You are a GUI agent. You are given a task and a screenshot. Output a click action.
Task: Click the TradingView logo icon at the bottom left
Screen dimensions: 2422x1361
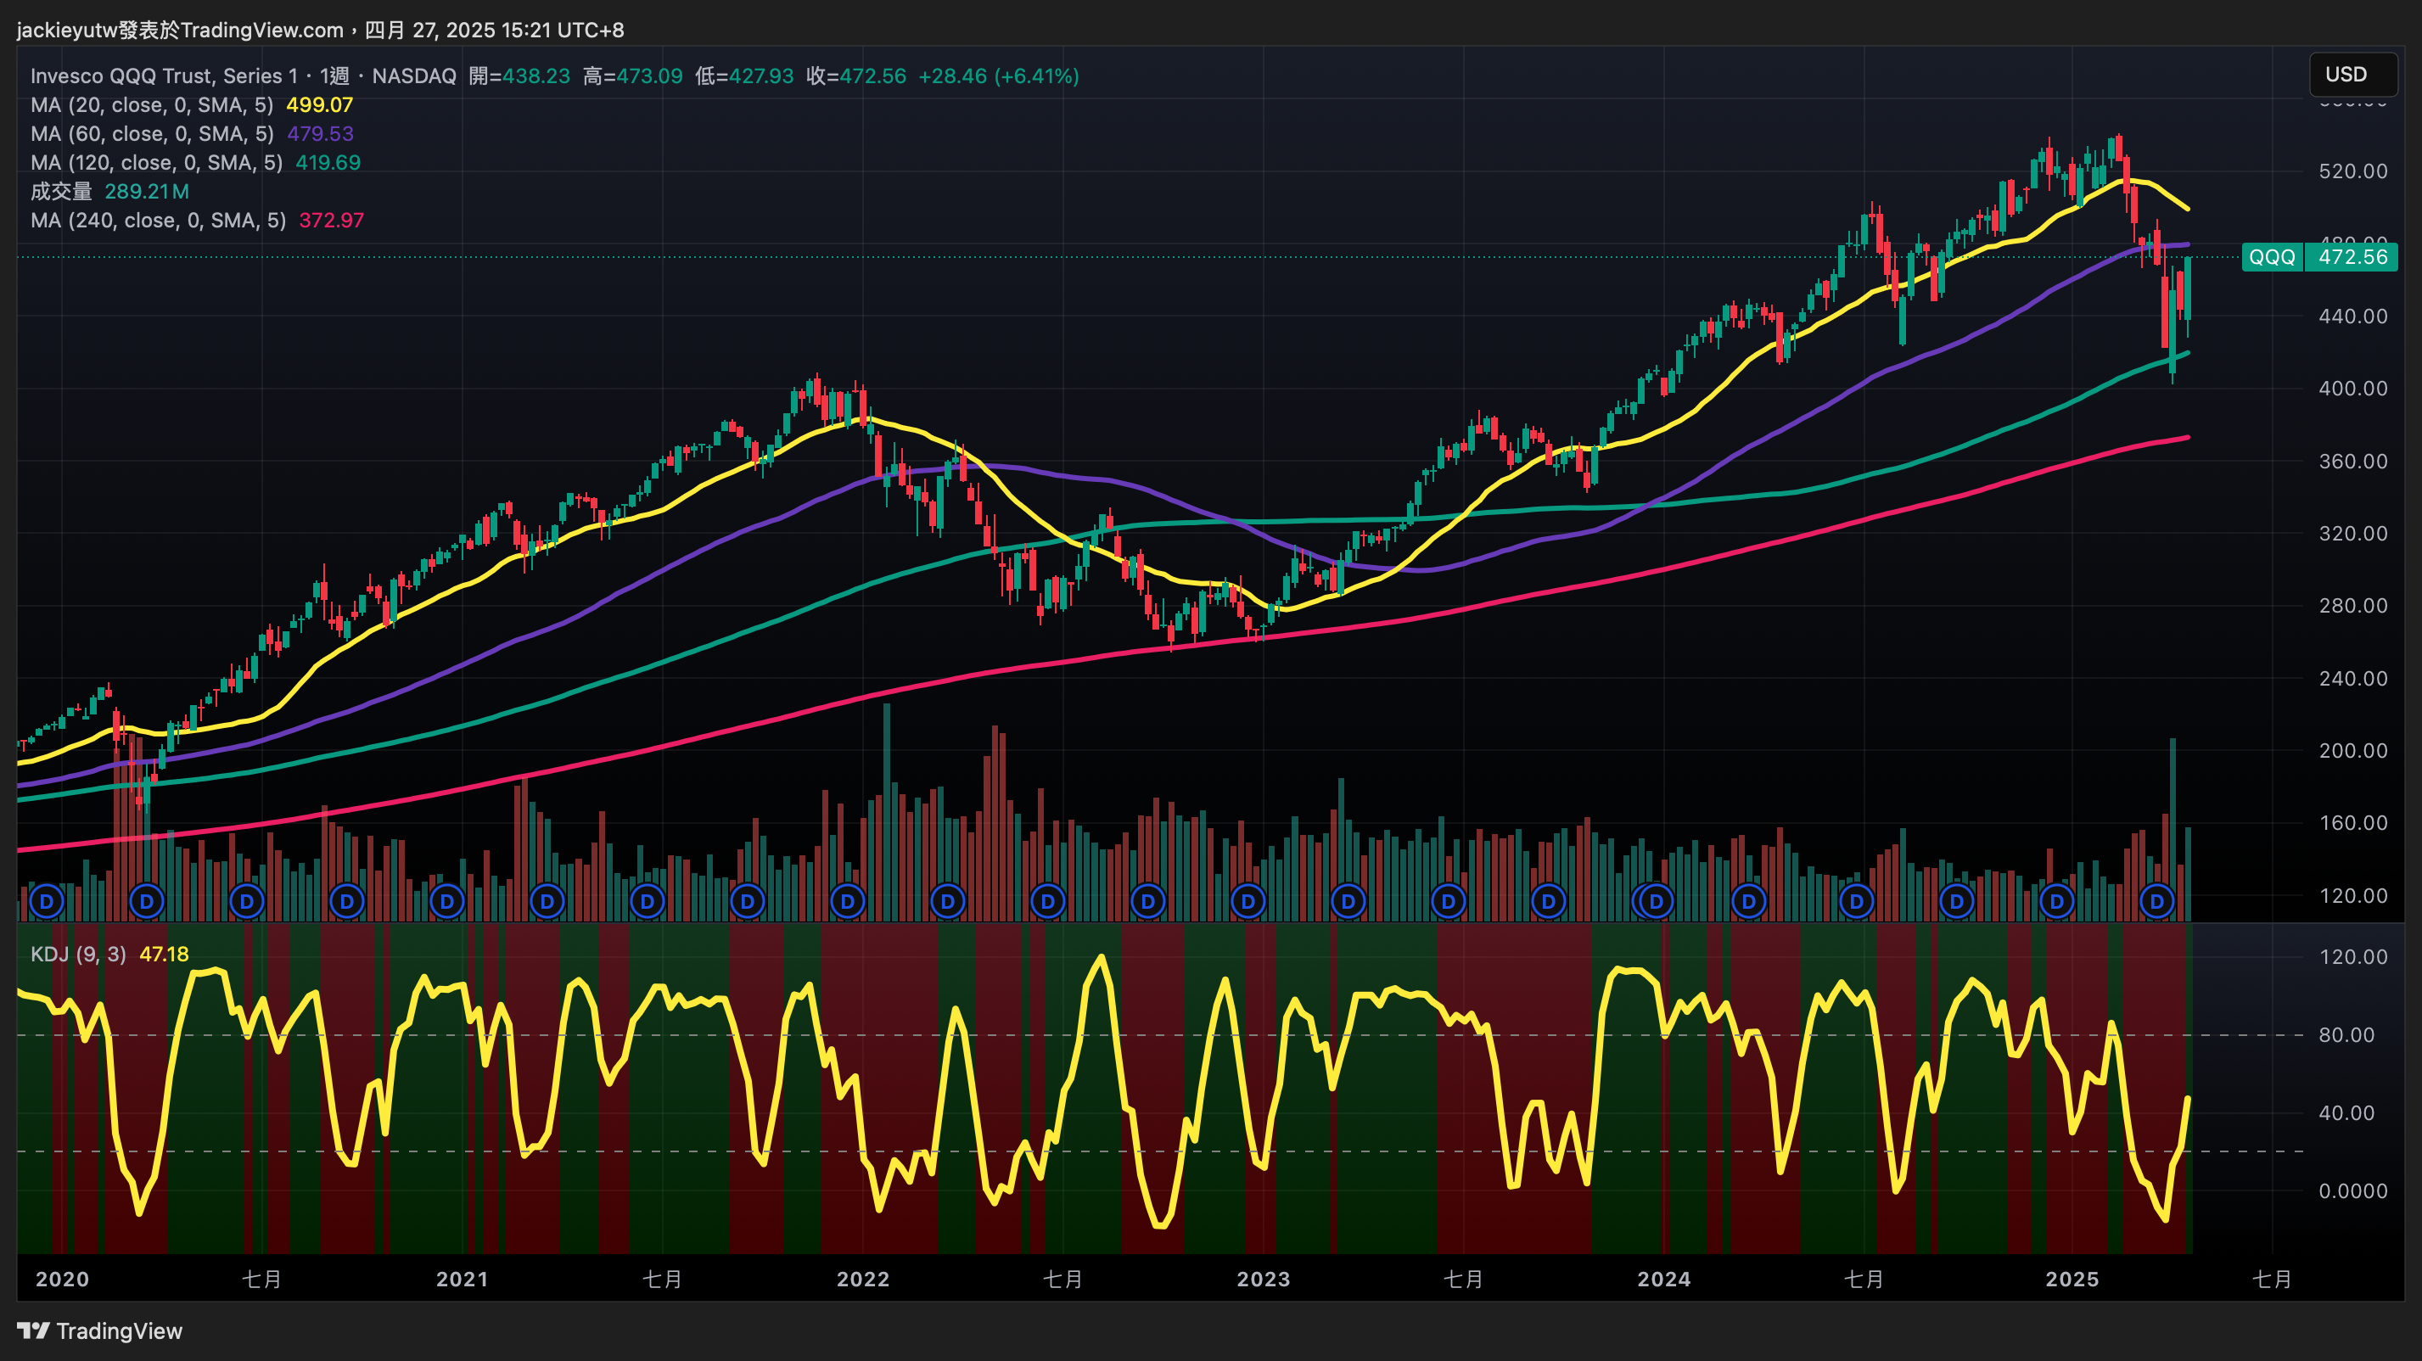click(x=33, y=1331)
